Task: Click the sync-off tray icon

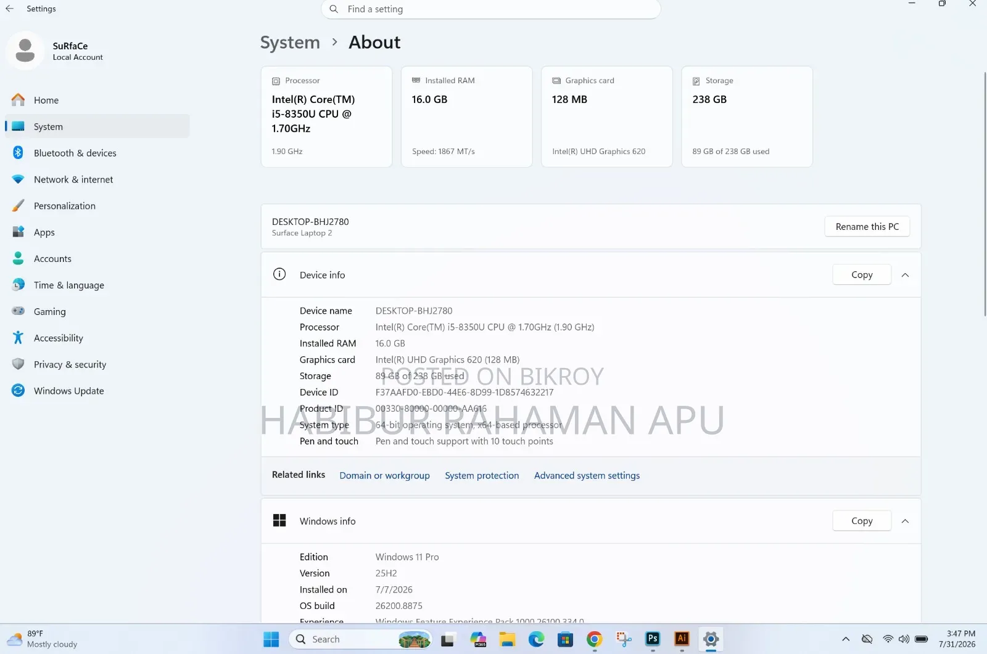Action: (867, 639)
